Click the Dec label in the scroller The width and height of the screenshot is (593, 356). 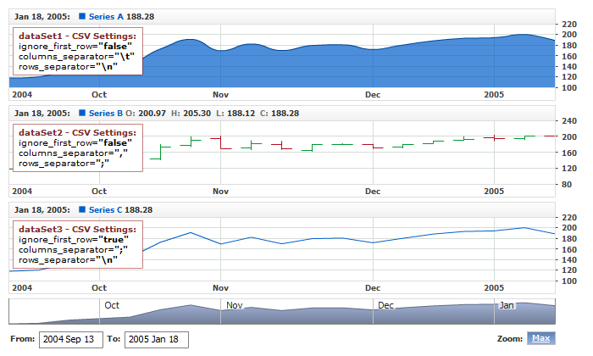click(385, 305)
